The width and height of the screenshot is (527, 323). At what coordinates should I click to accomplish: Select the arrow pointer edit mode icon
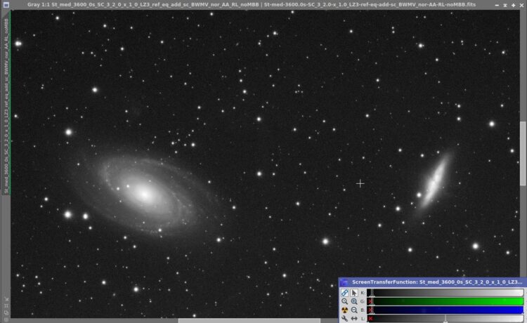(354, 293)
